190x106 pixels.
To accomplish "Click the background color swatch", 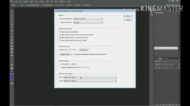I will 12,77.
